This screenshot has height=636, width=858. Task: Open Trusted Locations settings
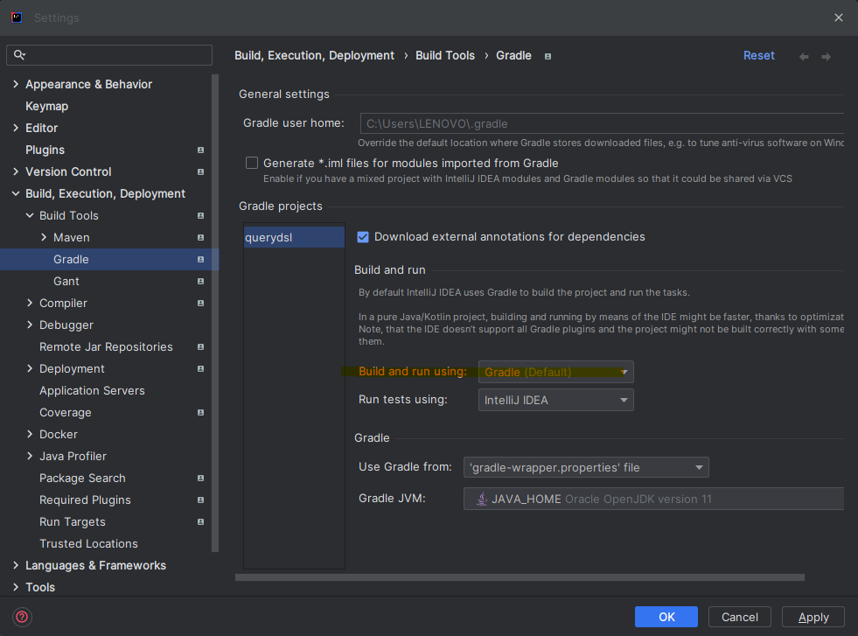tap(88, 544)
